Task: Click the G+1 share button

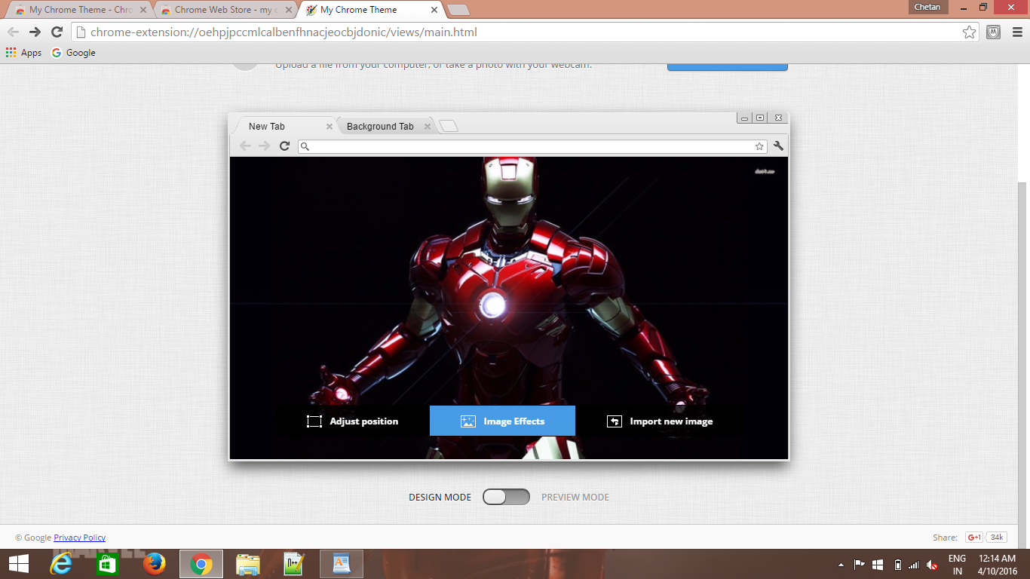Action: (x=973, y=538)
